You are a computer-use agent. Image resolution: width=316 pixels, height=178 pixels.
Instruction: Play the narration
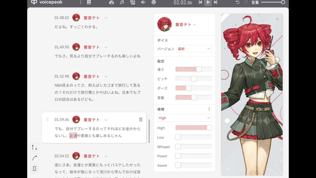[208, 2]
